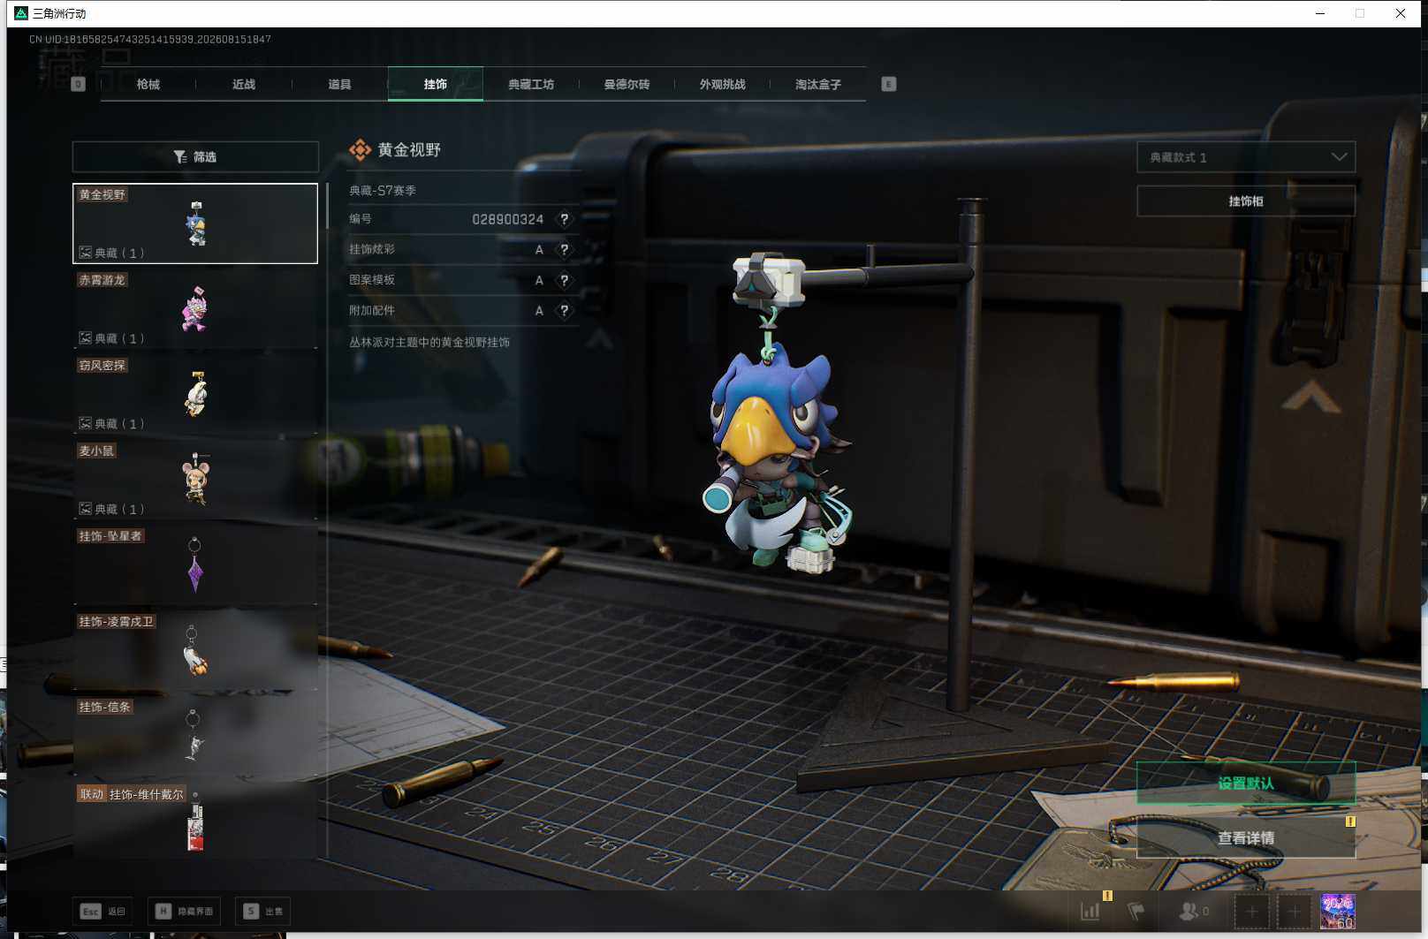1428x939 pixels.
Task: Open help for the 编号 serial number
Action: click(x=564, y=219)
